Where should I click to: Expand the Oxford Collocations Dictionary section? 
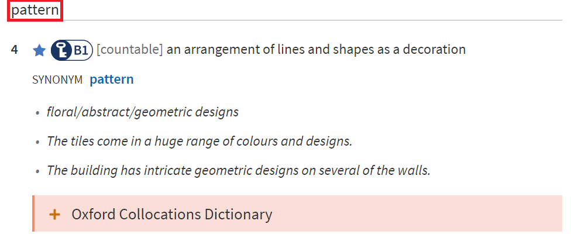[x=297, y=213]
